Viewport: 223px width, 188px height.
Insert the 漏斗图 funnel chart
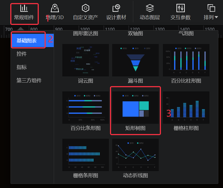click(135, 60)
